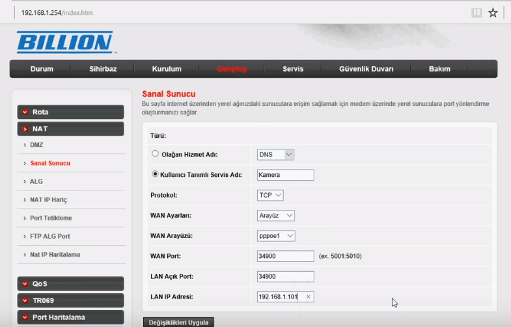Click Değişiklikleri Uygula button
This screenshot has height=327, width=511.
click(178, 322)
